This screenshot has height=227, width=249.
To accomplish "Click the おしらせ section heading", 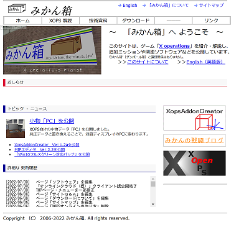I will click(x=16, y=82).
